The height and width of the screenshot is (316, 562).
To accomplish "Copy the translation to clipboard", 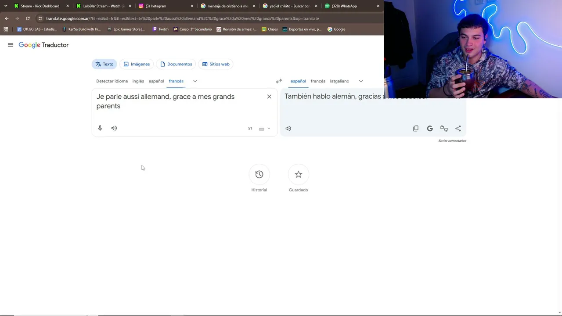I will coord(416,129).
